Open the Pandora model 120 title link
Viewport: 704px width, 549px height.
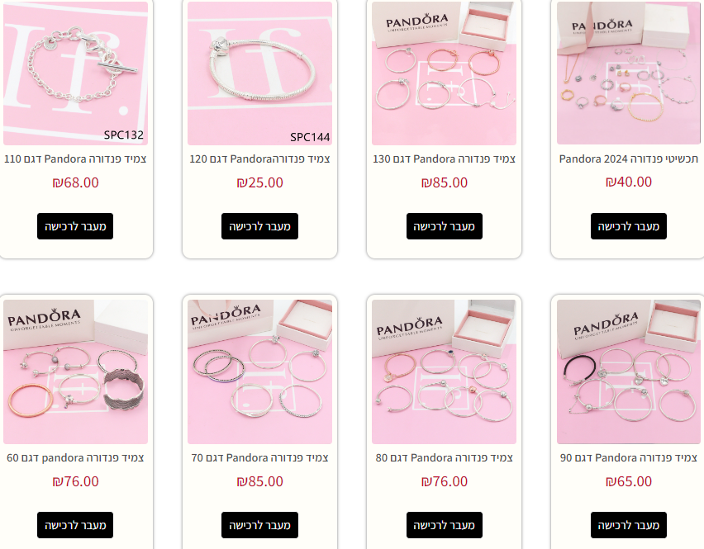tap(259, 159)
